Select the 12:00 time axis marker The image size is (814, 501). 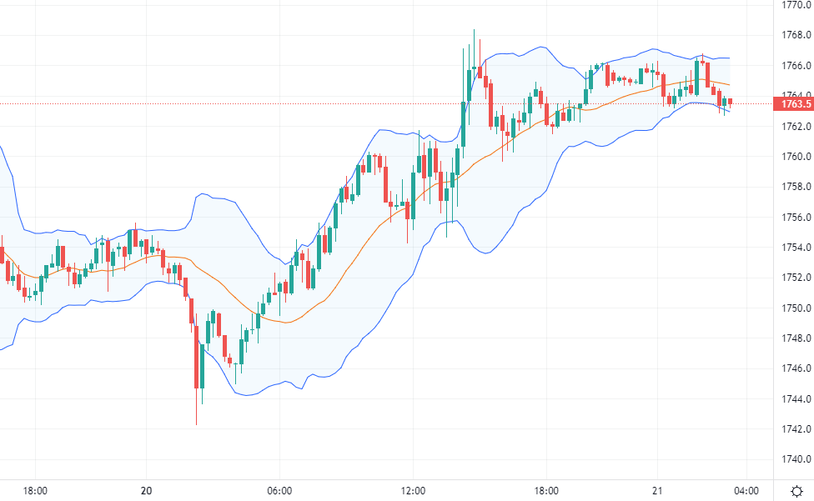[x=414, y=490]
